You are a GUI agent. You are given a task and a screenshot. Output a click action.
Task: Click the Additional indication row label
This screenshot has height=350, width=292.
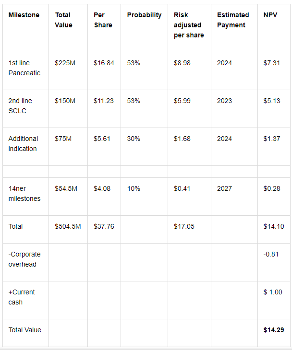pyautogui.click(x=23, y=144)
